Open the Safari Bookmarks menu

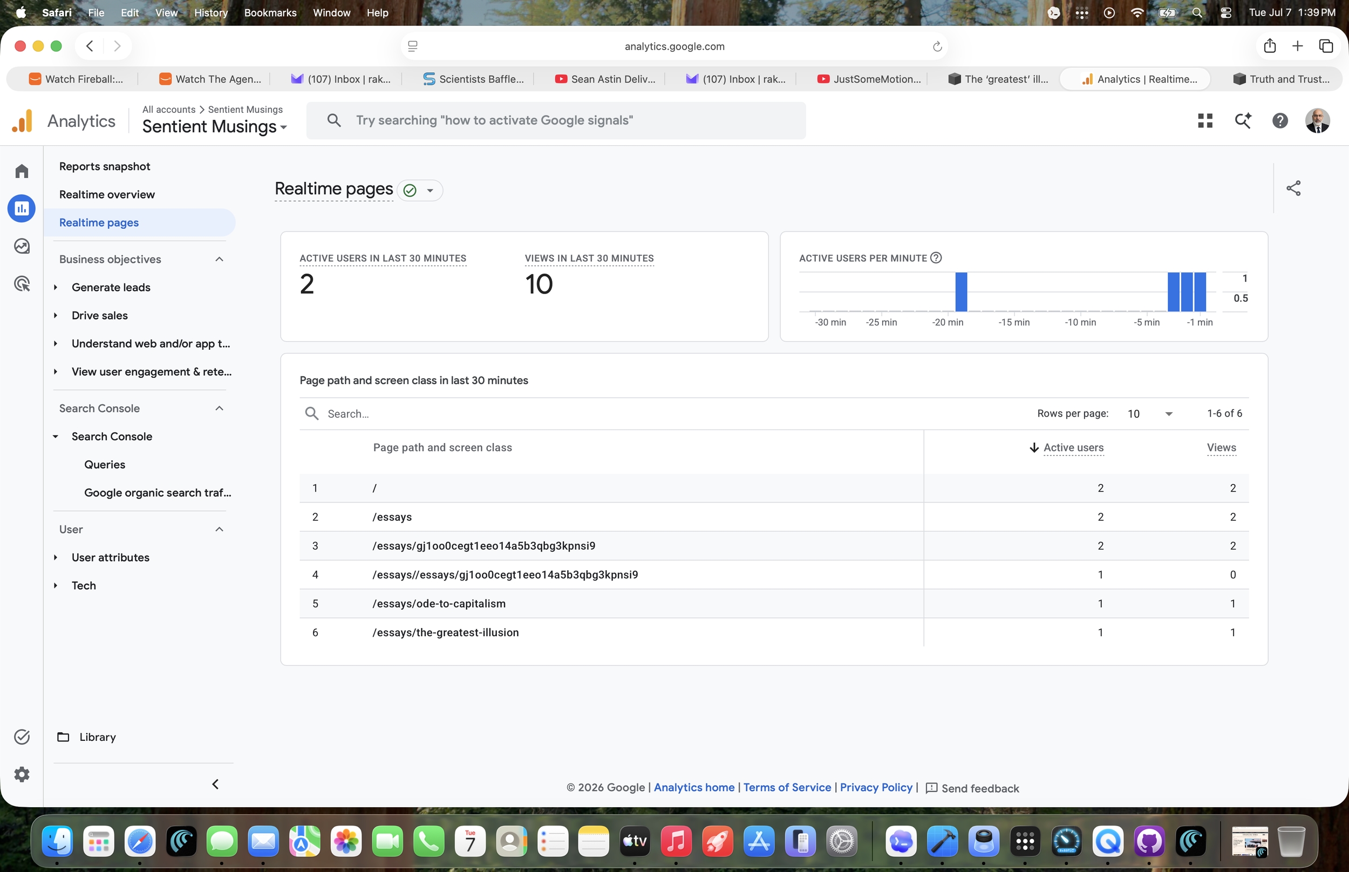270,12
